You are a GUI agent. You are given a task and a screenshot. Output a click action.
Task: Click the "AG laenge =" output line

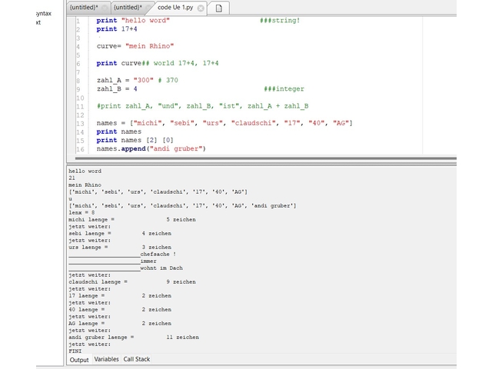click(120, 323)
